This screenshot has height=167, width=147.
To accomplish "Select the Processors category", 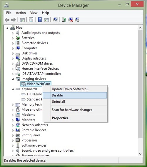I will tap(29, 140).
